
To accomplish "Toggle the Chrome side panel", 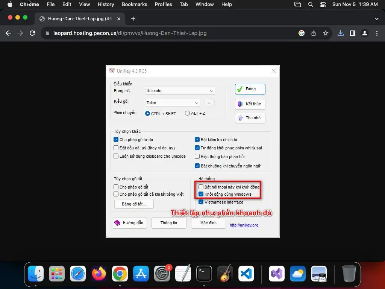I will 353,33.
